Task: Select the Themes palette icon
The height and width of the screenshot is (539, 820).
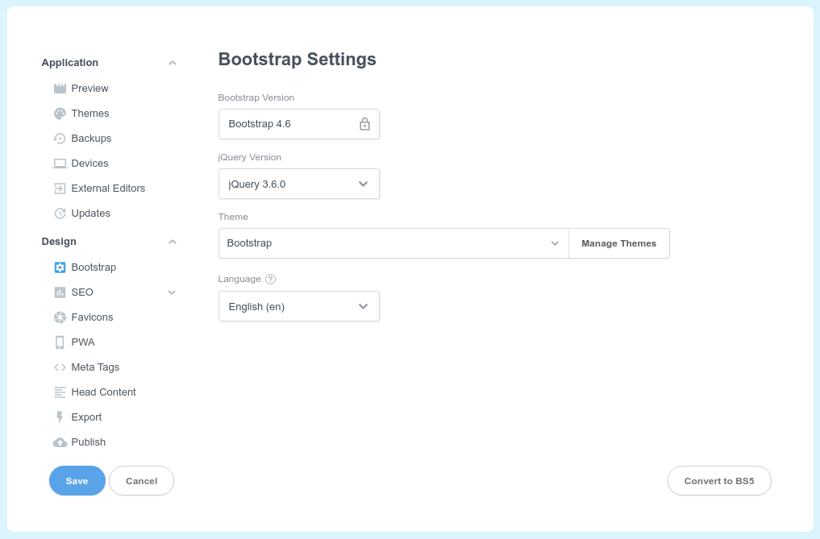Action: (60, 113)
